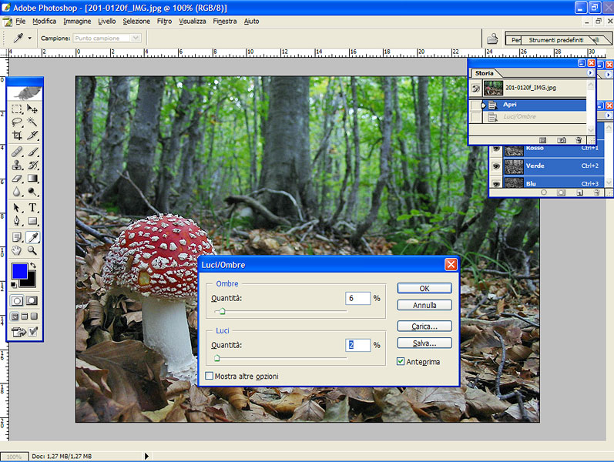Load channel as selection icon
The width and height of the screenshot is (614, 462).
pyautogui.click(x=544, y=192)
